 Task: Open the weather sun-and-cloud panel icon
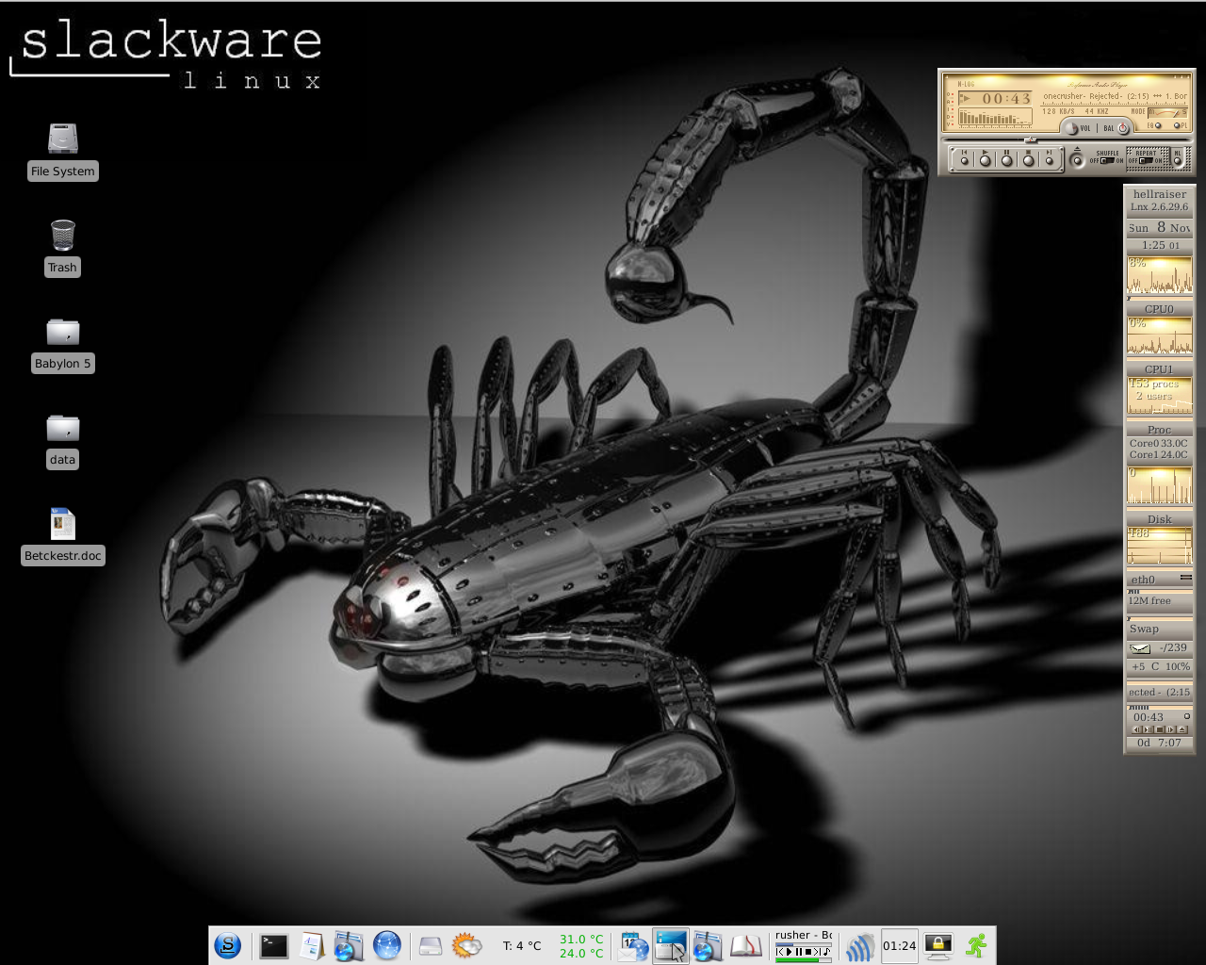tap(466, 945)
